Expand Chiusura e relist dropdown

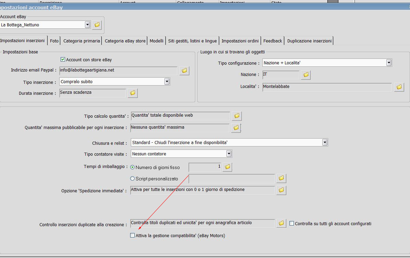[325, 142]
